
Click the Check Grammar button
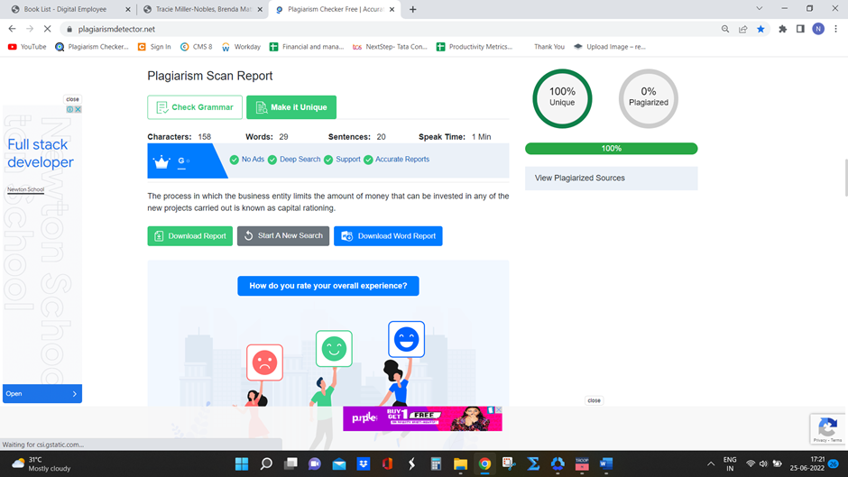195,107
